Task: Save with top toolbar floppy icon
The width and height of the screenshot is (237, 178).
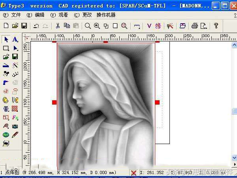Action: pos(24,26)
